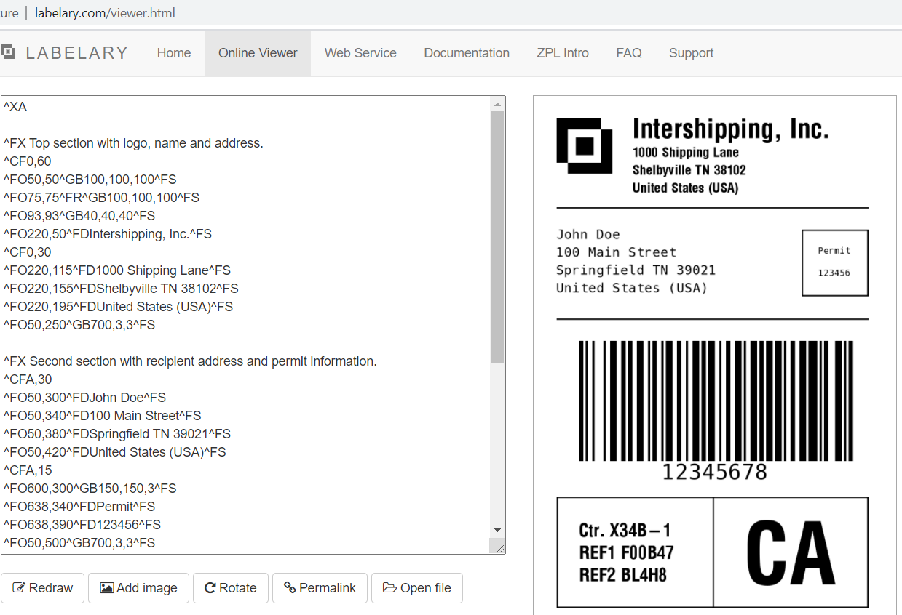Open the Documentation section
This screenshot has width=902, height=615.
tap(466, 52)
